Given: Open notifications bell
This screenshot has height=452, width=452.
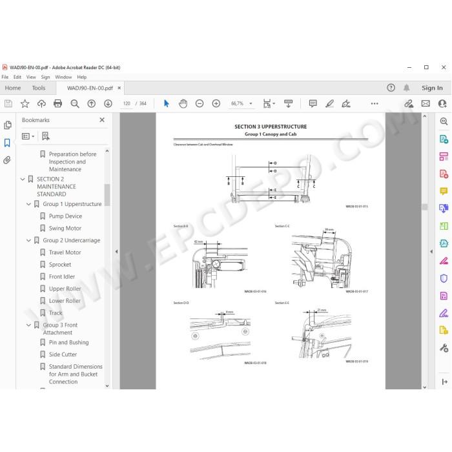Looking at the screenshot, I should click(406, 88).
